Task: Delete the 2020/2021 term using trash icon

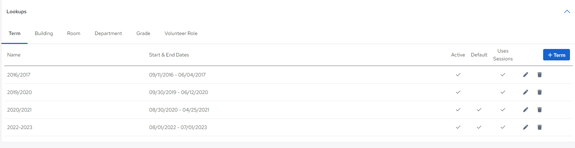Action: pos(540,110)
